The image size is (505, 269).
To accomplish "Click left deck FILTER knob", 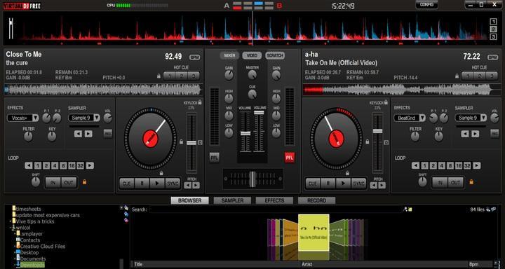I will point(28,137).
